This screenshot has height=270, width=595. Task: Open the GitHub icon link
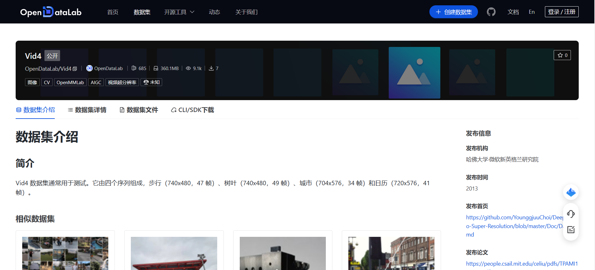click(491, 12)
